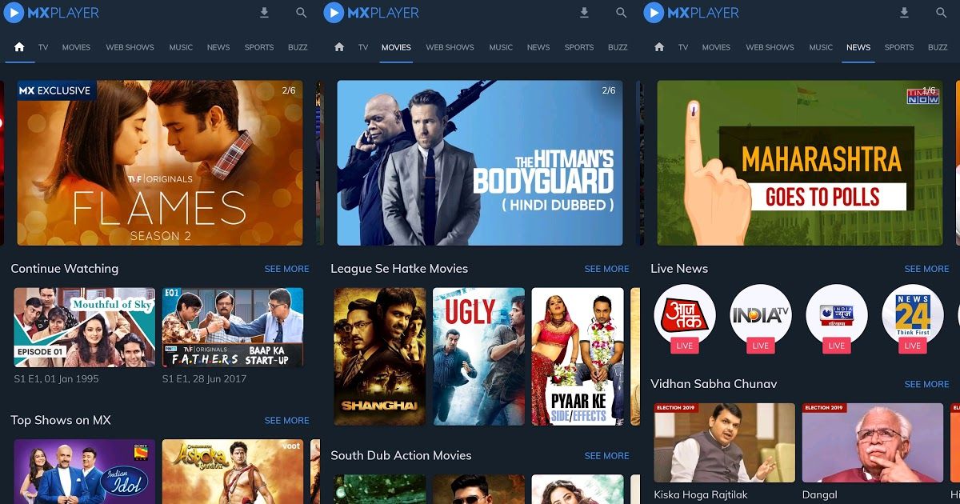Click the MX Player logo in right panel
Viewport: 960px width, 504px height.
[x=691, y=13]
